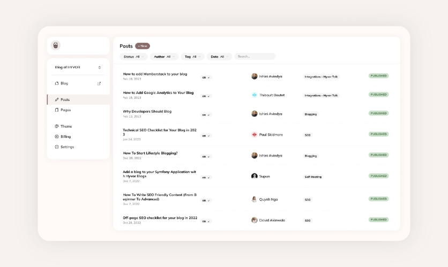Image resolution: width=448 pixels, height=267 pixels.
Task: Click the Settings gear icon
Action: pos(57,147)
